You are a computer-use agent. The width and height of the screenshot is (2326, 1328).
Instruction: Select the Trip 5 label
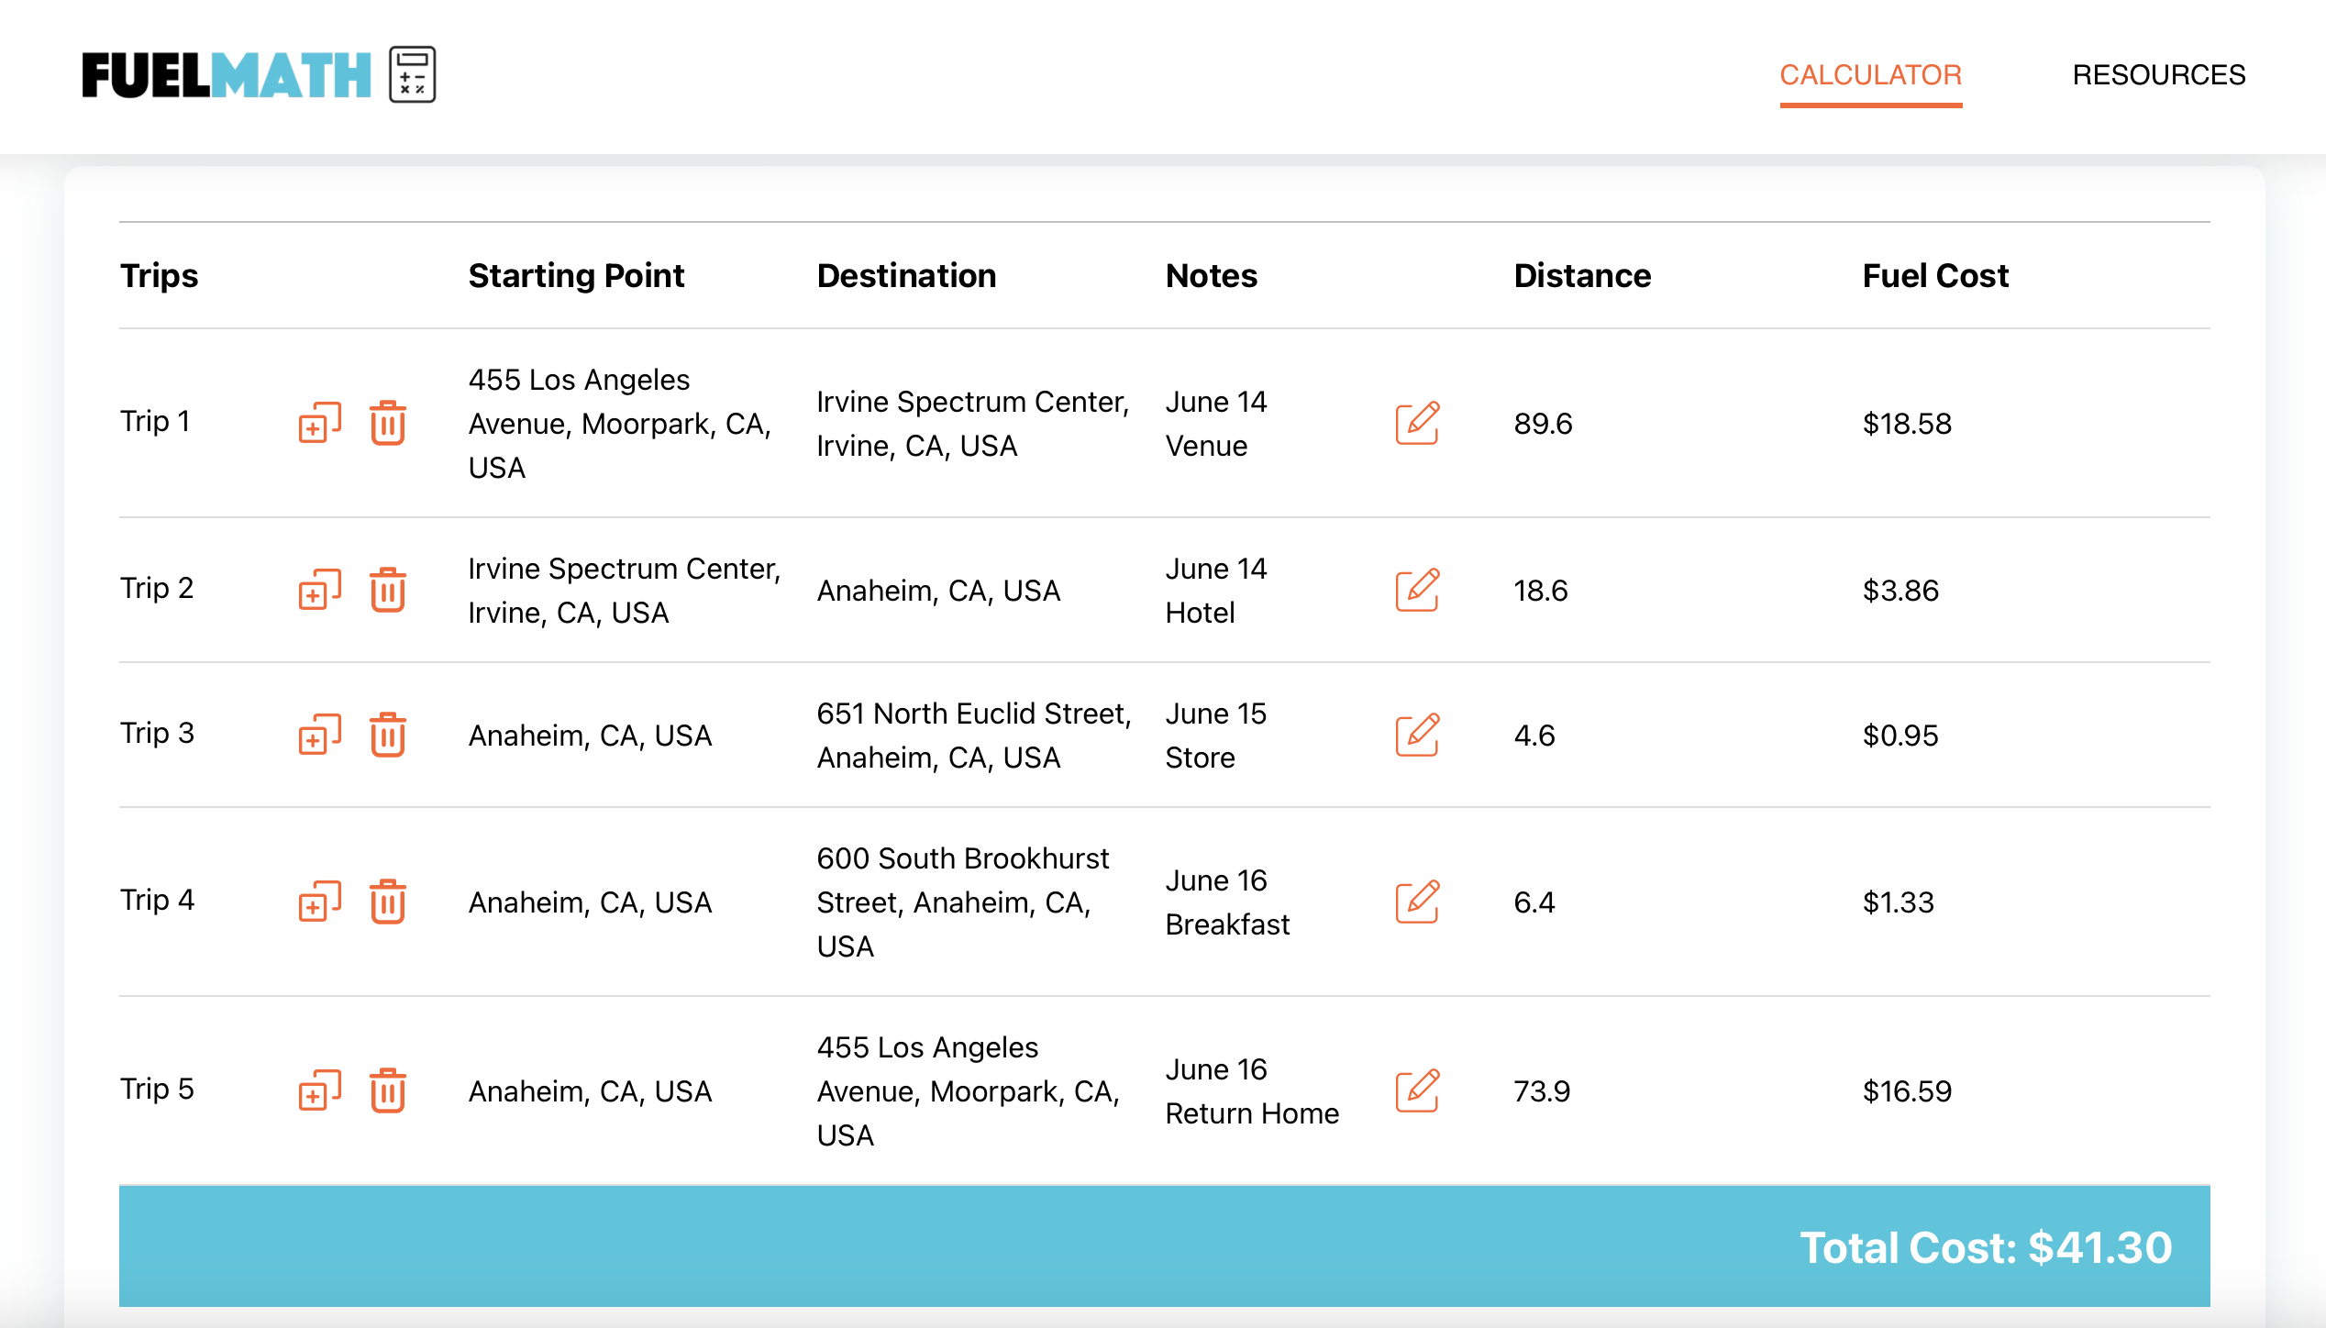pyautogui.click(x=157, y=1089)
